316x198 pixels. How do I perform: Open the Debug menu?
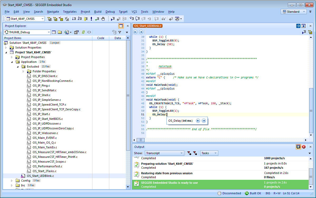click(110, 12)
